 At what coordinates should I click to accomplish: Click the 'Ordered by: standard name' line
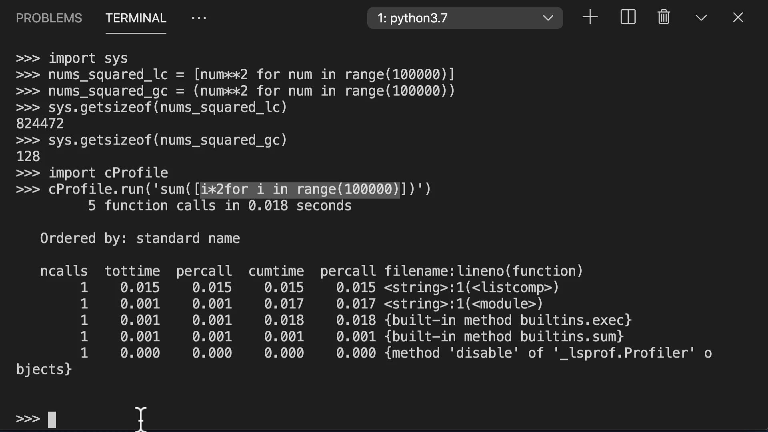pyautogui.click(x=140, y=238)
